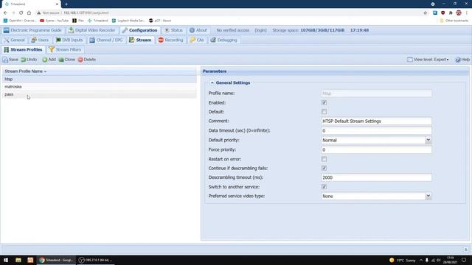Reload the page in browser

[21, 13]
